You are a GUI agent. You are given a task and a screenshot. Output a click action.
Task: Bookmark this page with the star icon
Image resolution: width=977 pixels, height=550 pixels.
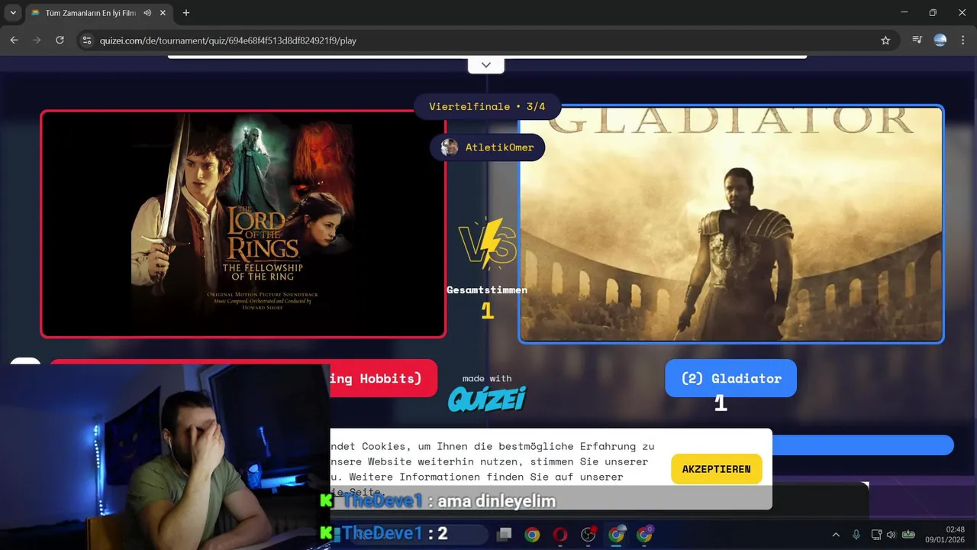pos(885,40)
